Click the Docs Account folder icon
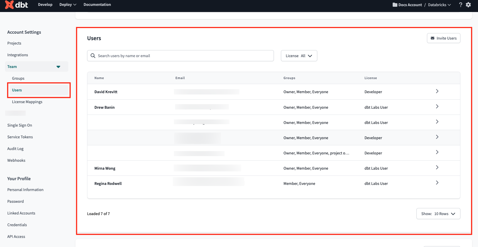The height and width of the screenshot is (247, 478). coord(395,5)
